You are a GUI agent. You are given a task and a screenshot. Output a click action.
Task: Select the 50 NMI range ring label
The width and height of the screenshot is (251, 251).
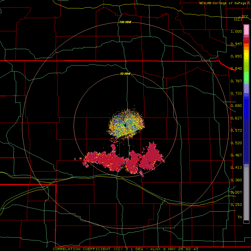coord(125,74)
